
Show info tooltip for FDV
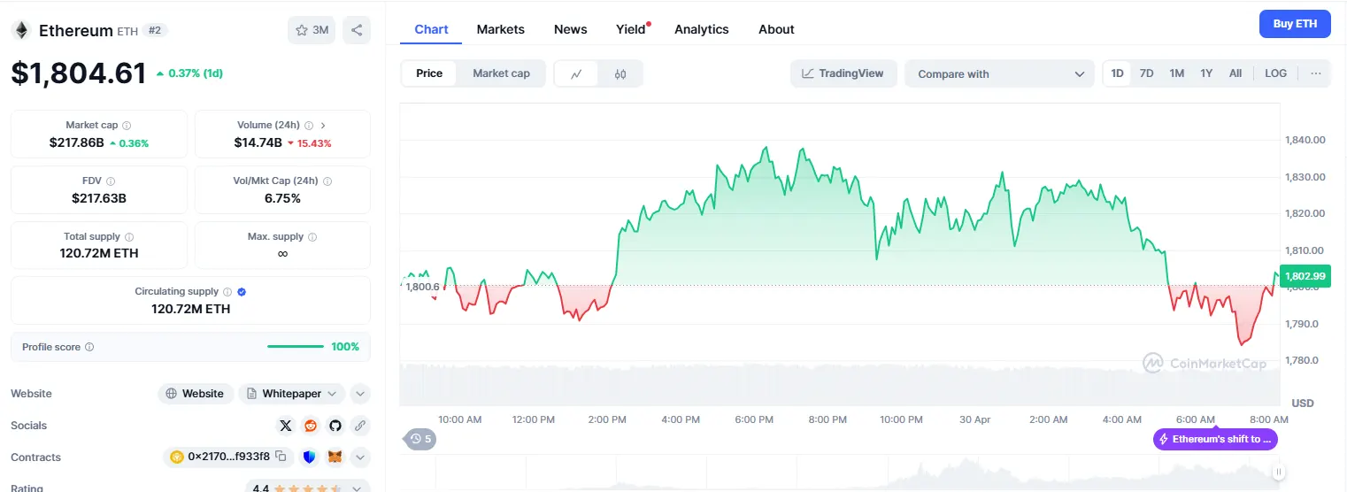point(112,181)
